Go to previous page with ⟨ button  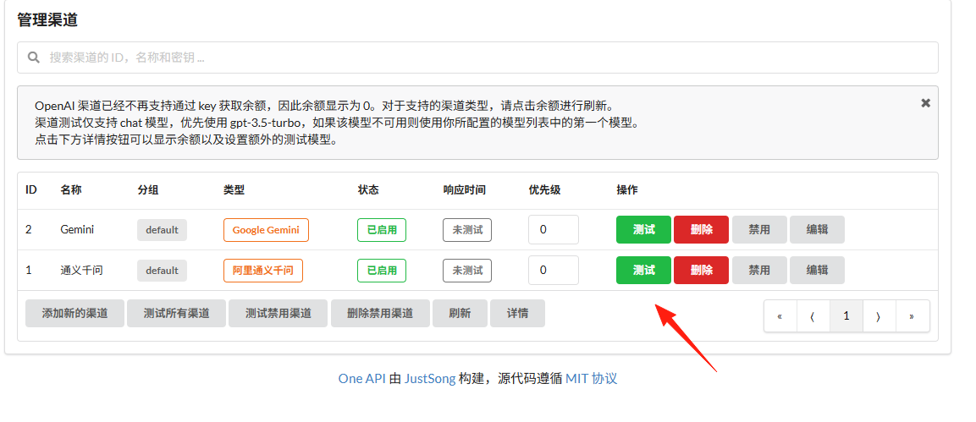click(813, 315)
